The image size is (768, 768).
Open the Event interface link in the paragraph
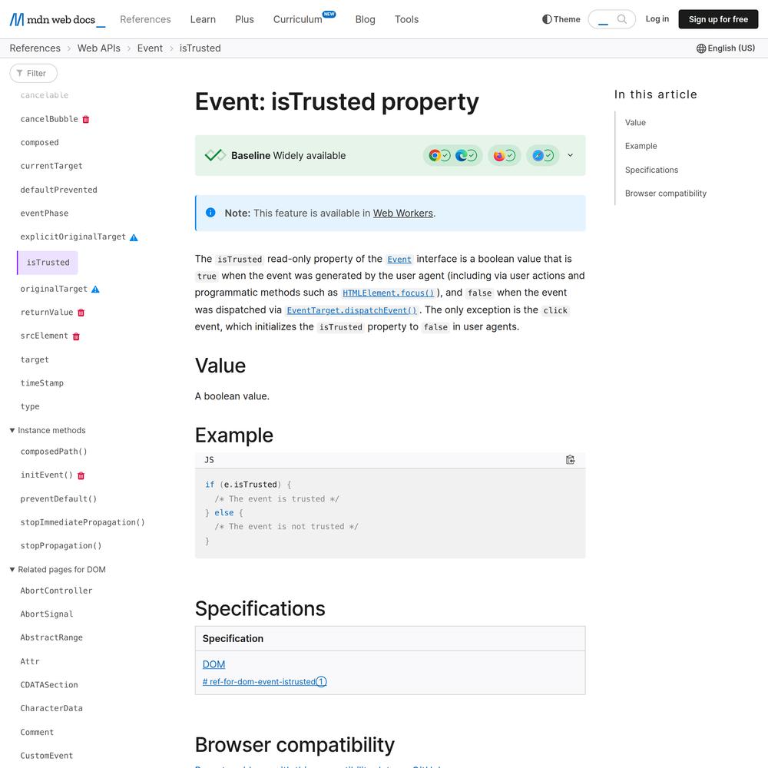coord(399,259)
